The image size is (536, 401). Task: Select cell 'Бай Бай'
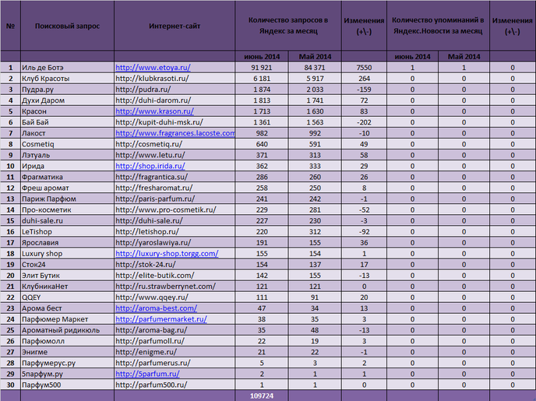(67, 122)
